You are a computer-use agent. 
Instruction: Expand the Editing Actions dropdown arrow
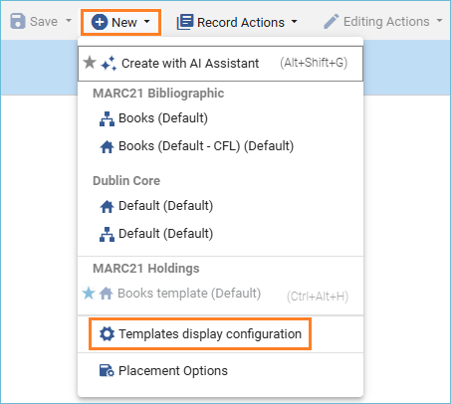439,21
